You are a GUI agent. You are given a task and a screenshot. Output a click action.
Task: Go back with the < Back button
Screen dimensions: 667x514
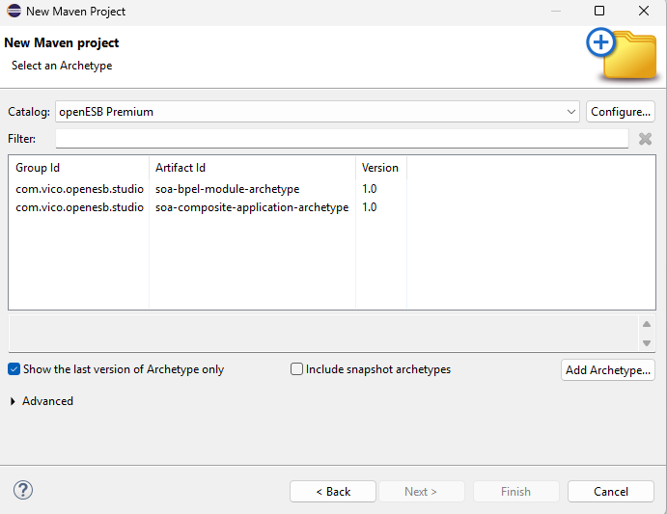333,492
